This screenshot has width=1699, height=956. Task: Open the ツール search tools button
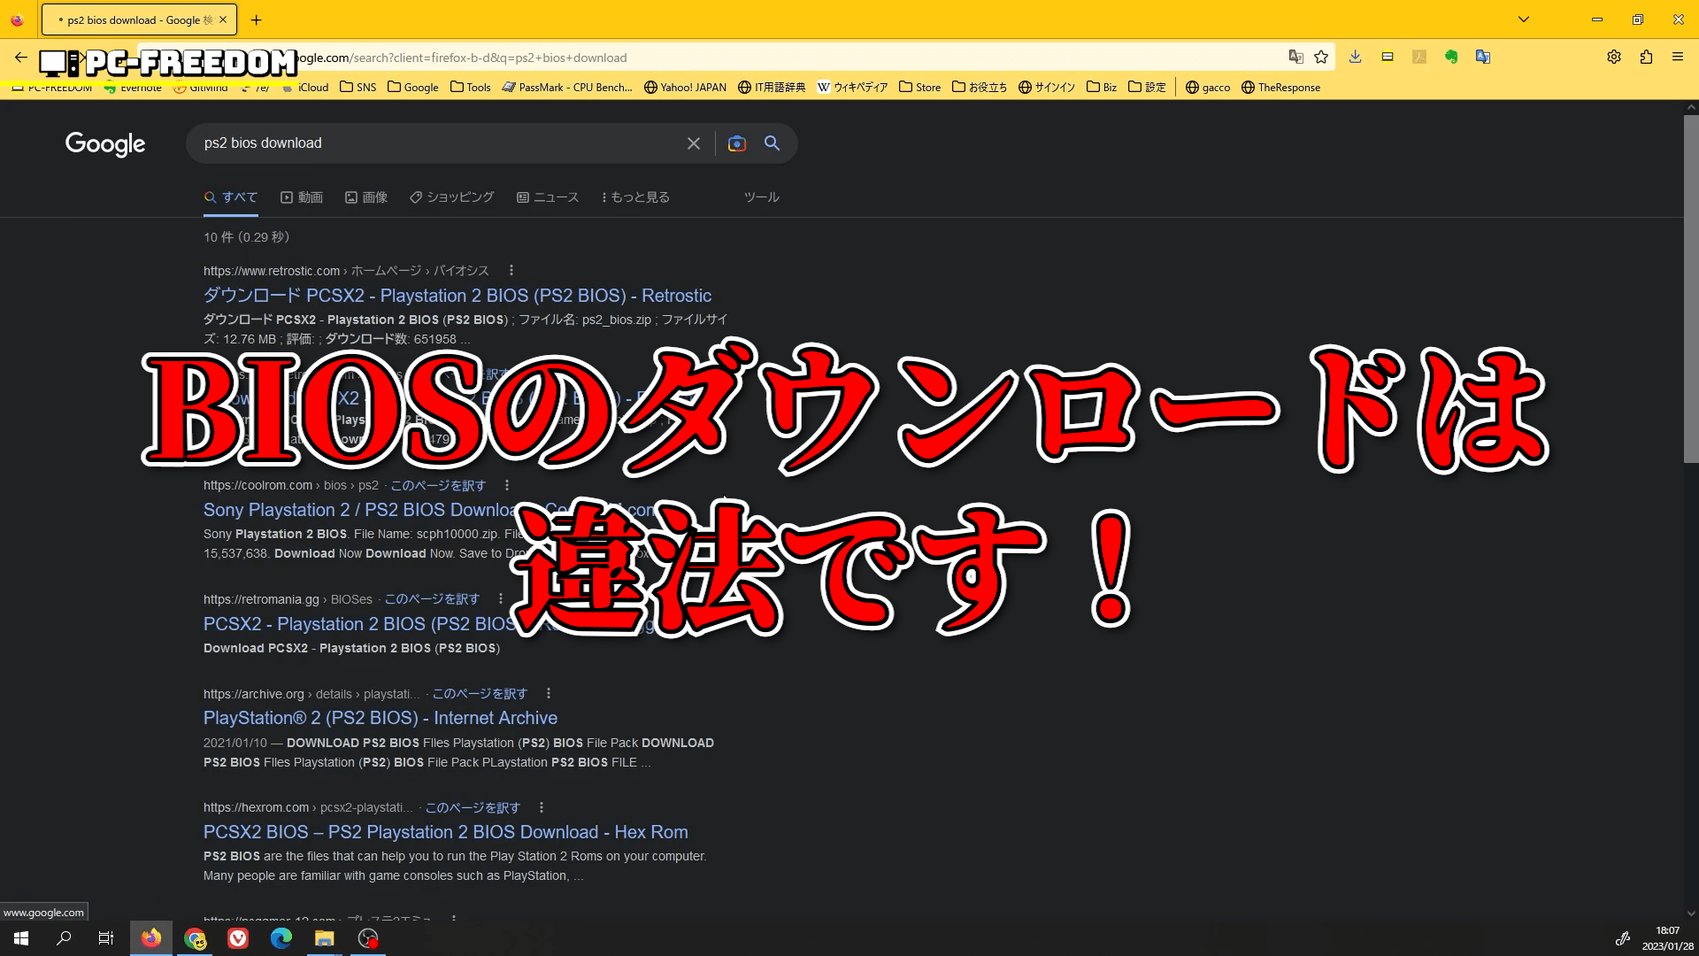[761, 197]
